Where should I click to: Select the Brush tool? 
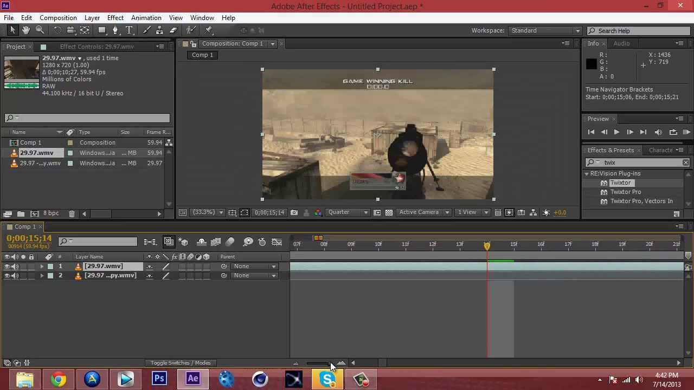pyautogui.click(x=146, y=30)
